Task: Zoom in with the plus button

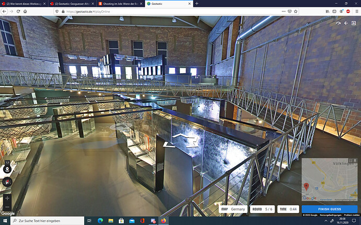Action: (x=7, y=198)
